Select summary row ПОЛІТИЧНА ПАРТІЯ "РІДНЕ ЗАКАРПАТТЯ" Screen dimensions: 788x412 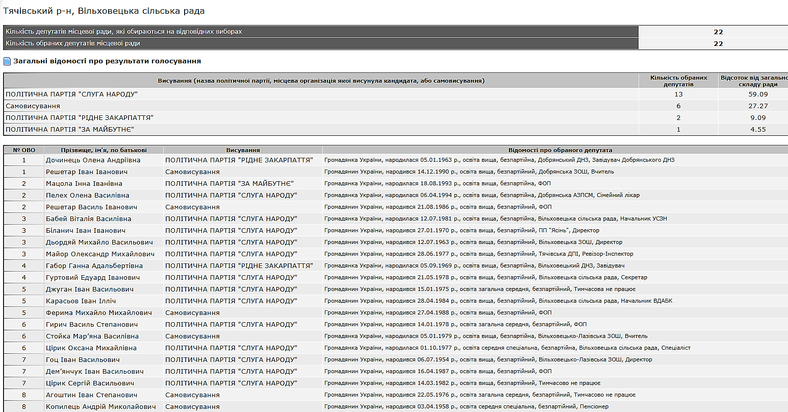(395, 118)
